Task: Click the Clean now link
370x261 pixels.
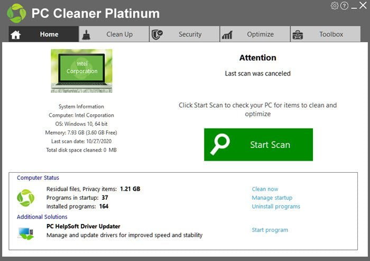Action: point(265,189)
